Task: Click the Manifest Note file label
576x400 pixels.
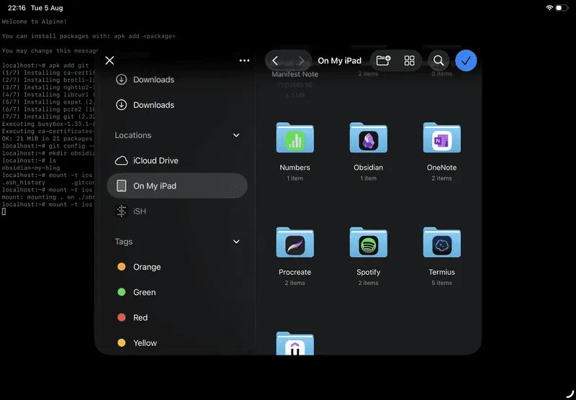Action: (295, 74)
